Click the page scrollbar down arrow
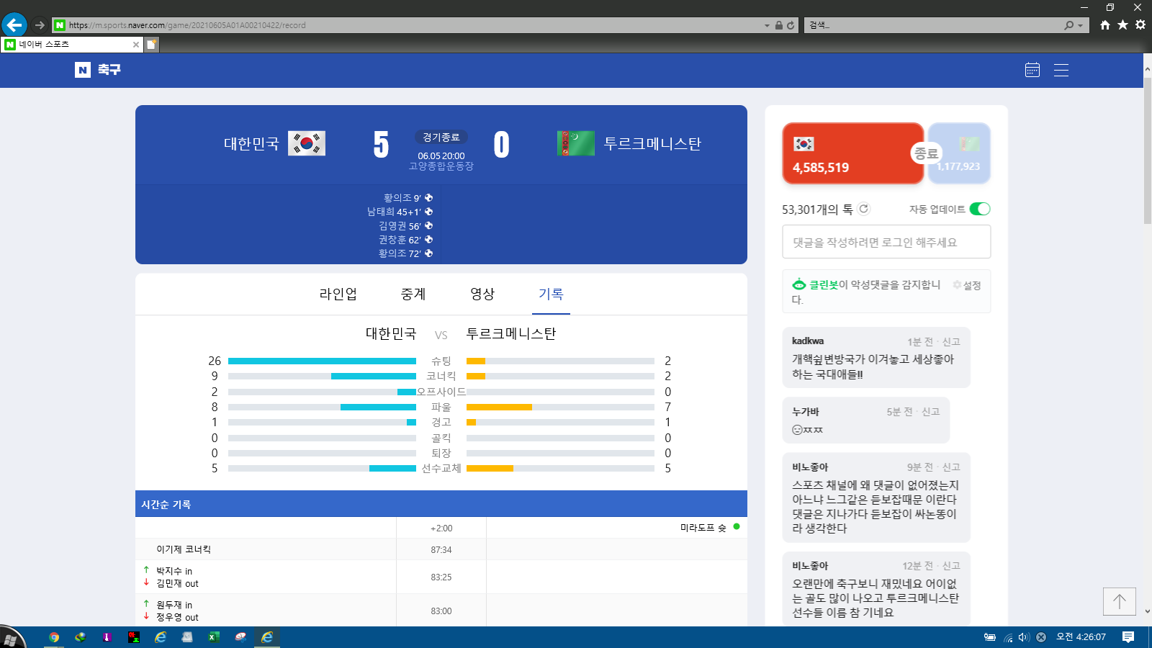 tap(1147, 611)
